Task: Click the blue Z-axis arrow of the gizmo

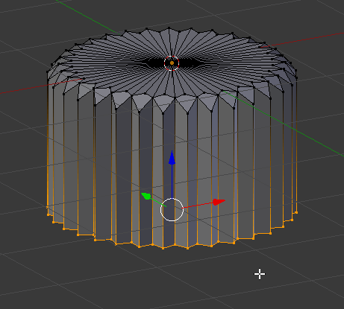Action: (172, 158)
